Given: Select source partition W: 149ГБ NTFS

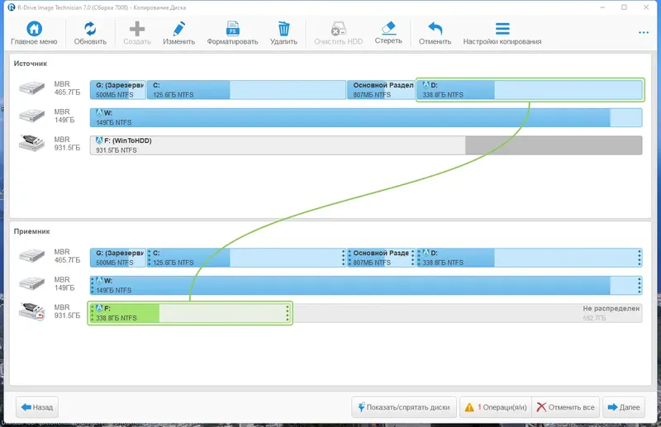Looking at the screenshot, I should [366, 117].
